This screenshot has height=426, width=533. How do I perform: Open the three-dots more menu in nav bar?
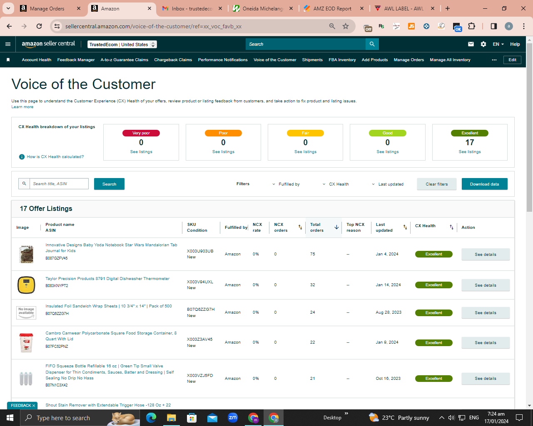pos(494,60)
